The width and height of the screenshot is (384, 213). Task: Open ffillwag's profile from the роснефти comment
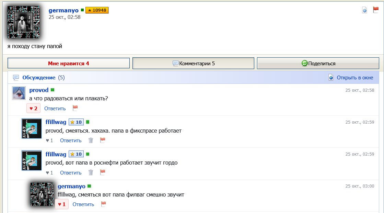[56, 154]
